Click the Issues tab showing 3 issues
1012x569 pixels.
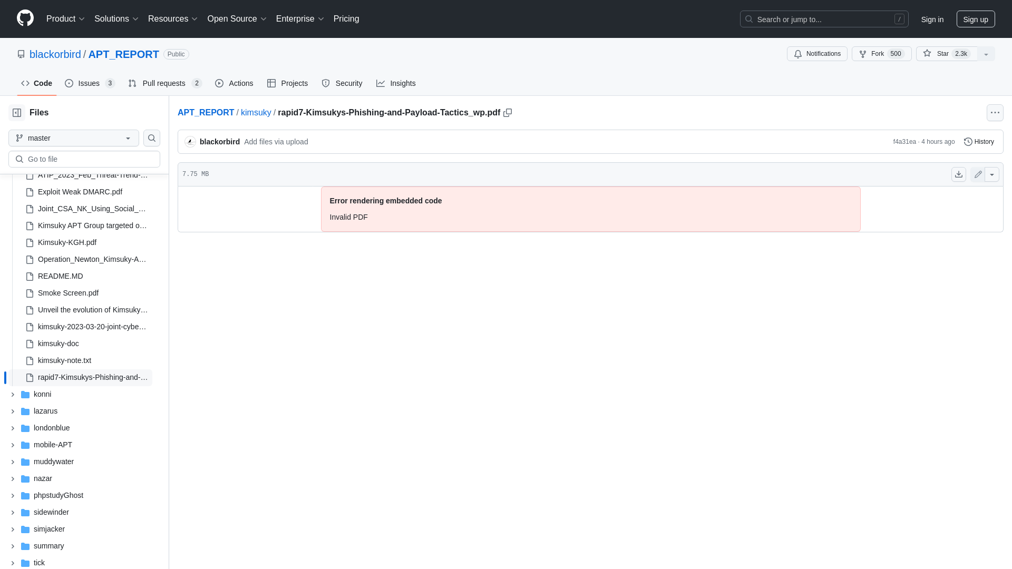(89, 83)
